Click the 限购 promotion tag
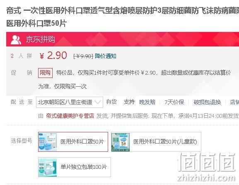This screenshot has width=239, height=185. [45, 73]
